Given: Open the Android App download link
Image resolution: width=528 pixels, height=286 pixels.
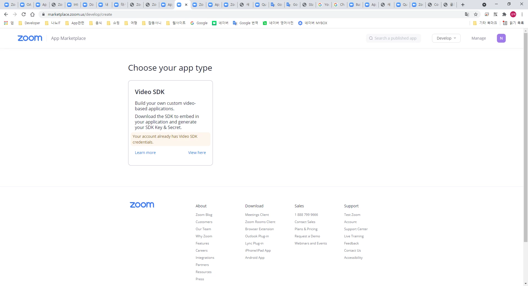Looking at the screenshot, I should [x=255, y=258].
